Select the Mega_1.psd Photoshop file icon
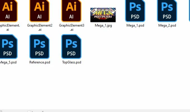Screen dimensions: 190x112 click(x=135, y=11)
